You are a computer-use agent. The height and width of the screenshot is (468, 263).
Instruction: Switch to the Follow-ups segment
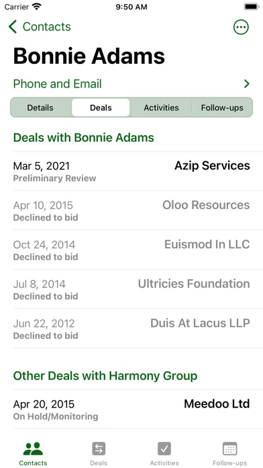point(222,108)
